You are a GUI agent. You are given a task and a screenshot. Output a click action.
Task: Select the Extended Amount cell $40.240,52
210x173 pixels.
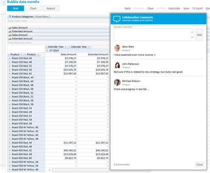pos(93,150)
